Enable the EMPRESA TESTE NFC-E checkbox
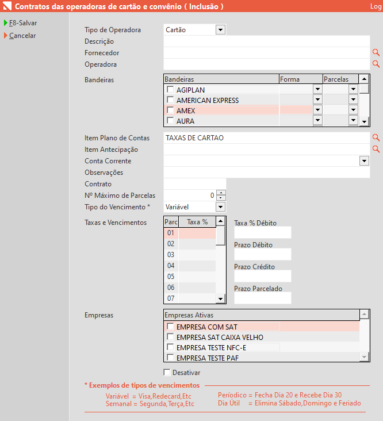The height and width of the screenshot is (421, 383). (170, 347)
